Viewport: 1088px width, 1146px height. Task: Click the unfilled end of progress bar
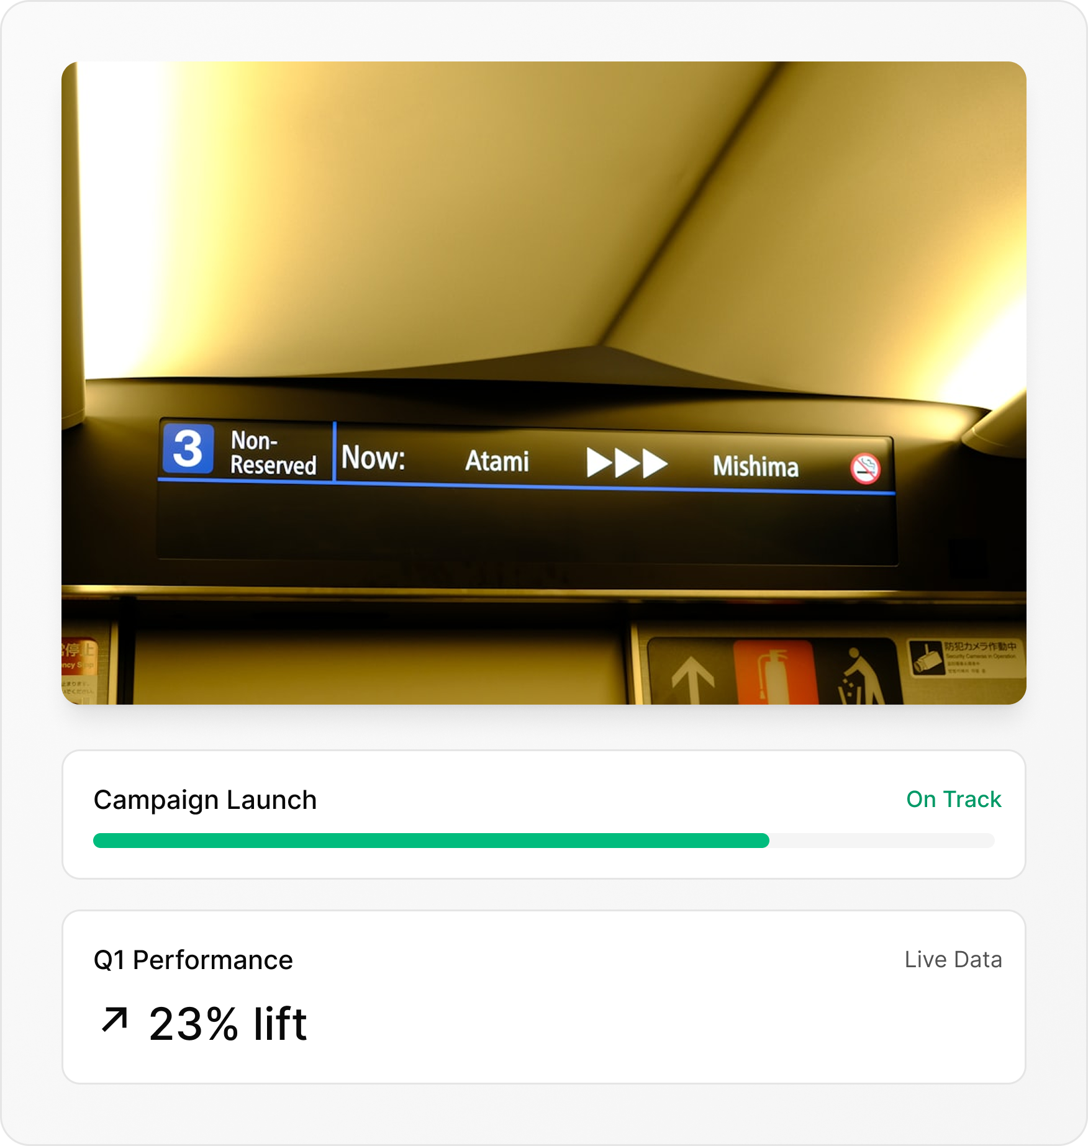pyautogui.click(x=882, y=841)
